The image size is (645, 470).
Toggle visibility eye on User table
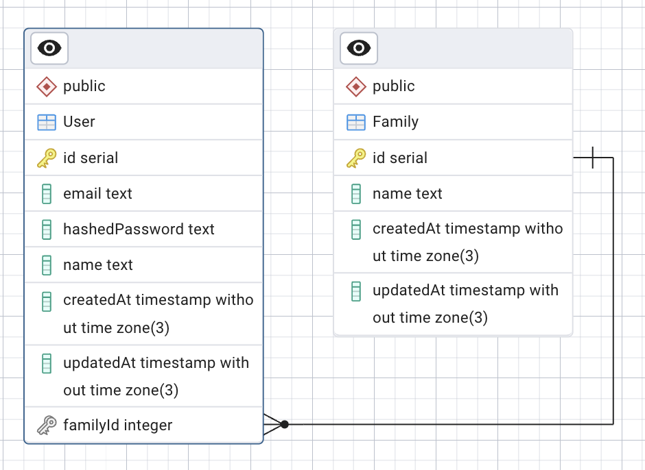pos(49,48)
